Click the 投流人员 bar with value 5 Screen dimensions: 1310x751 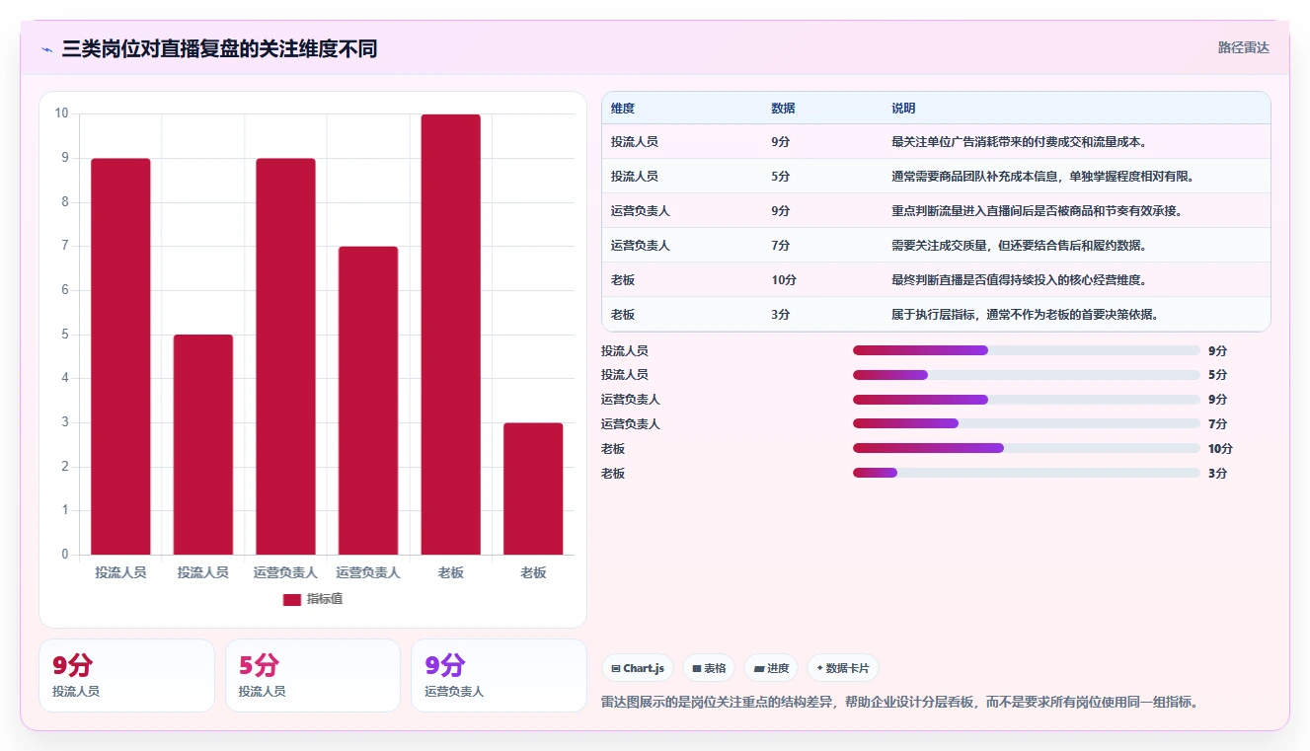pos(203,444)
